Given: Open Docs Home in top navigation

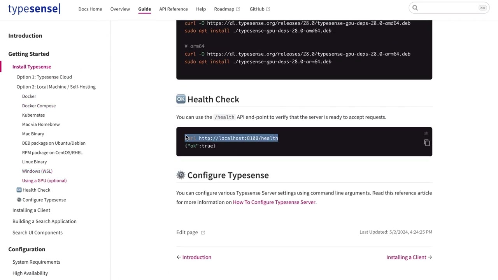Looking at the screenshot, I should click(x=90, y=9).
